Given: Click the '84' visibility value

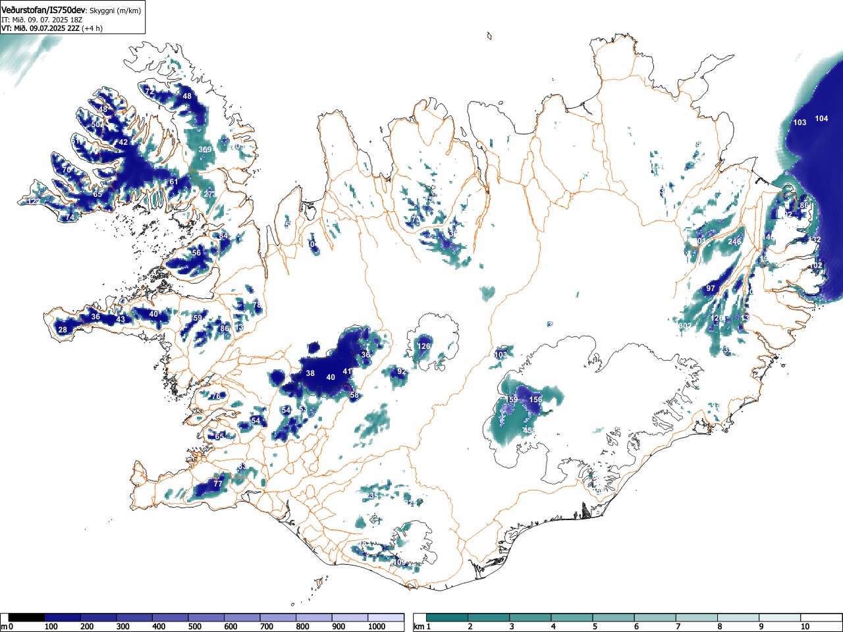Looking at the screenshot, I should click(223, 236).
